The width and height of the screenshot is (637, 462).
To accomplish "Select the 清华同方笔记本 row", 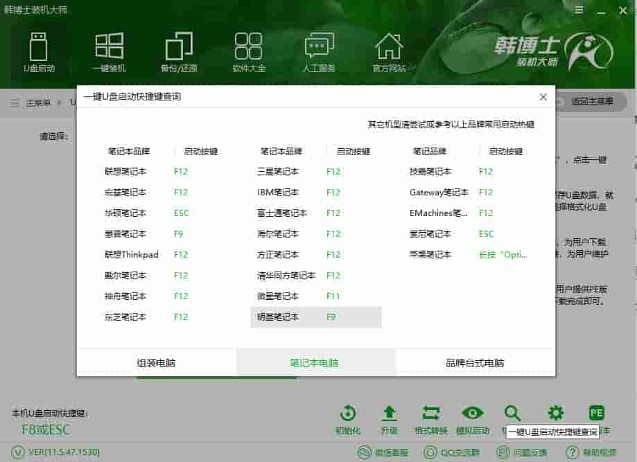I will 316,275.
